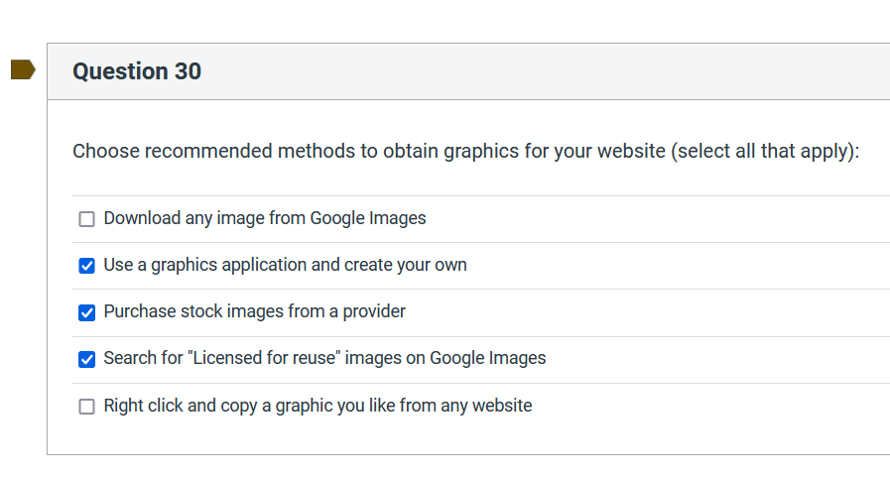This screenshot has height=478, width=890.
Task: Uncheck the 'Purchase stock images from a provider' checkbox
Action: click(86, 312)
